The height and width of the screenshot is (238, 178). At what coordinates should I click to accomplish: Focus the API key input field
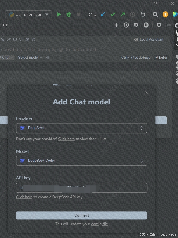click(x=82, y=188)
